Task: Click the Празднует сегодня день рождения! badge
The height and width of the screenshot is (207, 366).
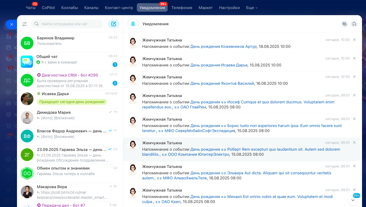Action: pos(72,102)
